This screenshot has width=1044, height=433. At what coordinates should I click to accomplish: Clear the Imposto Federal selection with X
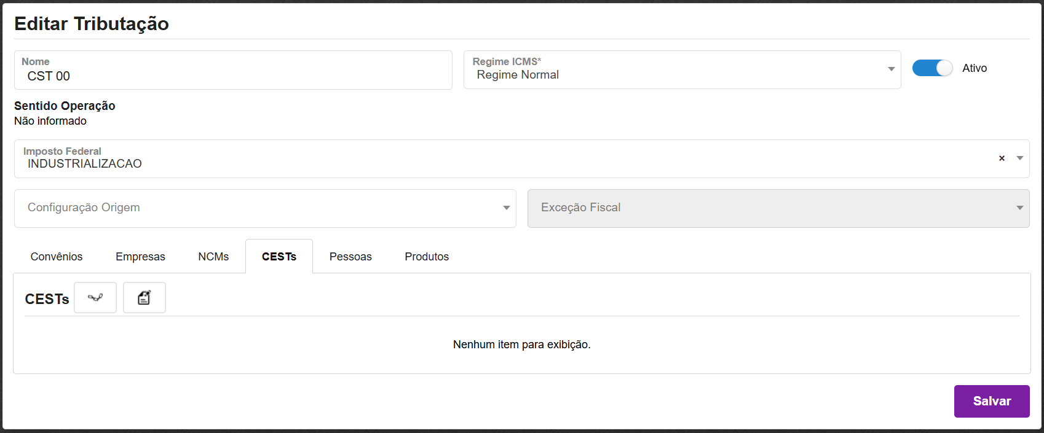point(1002,158)
